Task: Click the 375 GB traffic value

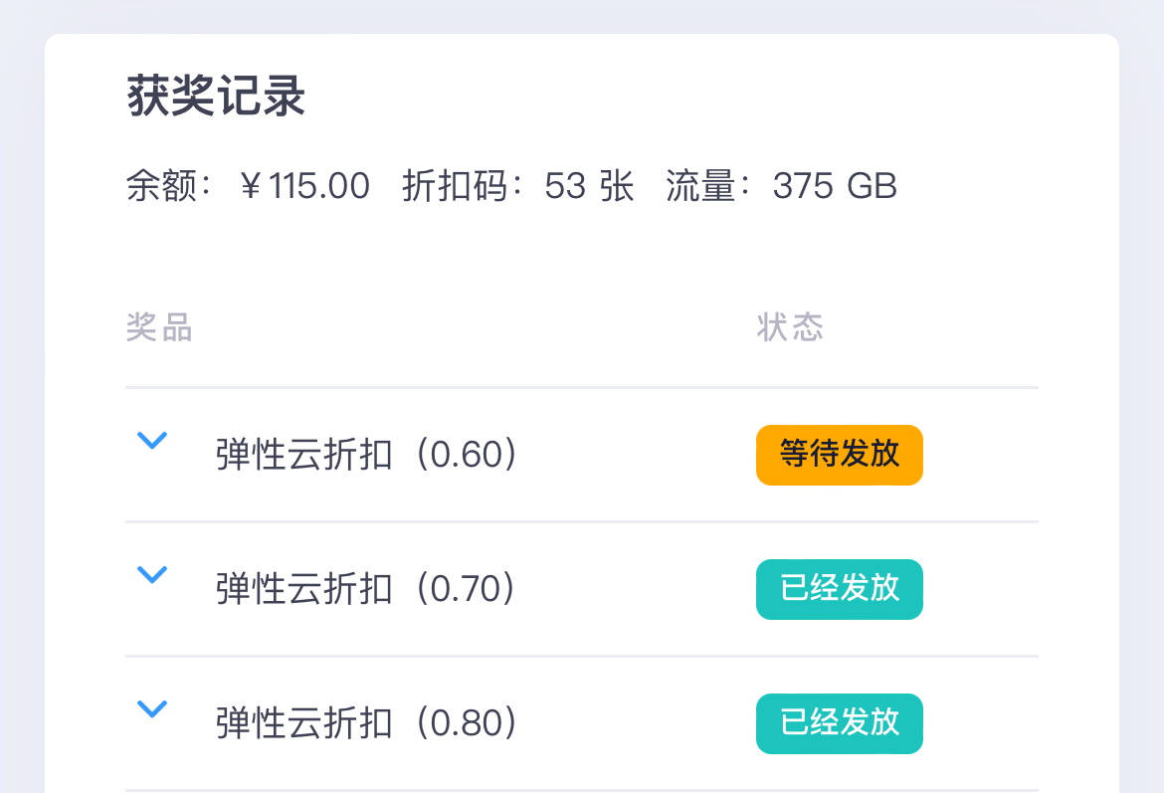Action: click(x=835, y=186)
